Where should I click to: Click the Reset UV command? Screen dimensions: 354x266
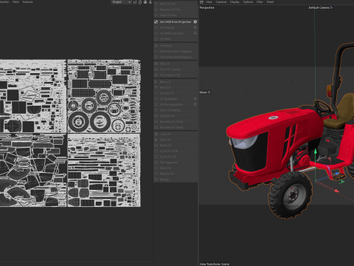coord(176,146)
